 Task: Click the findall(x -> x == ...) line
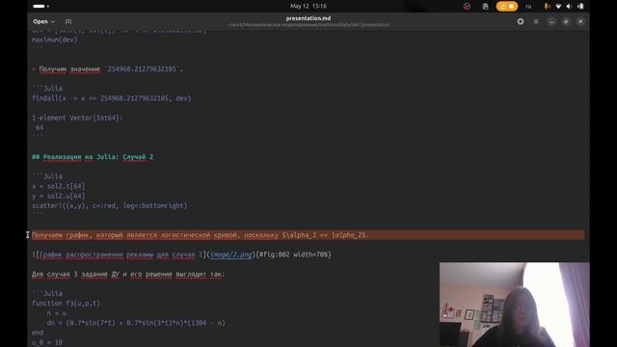(112, 98)
